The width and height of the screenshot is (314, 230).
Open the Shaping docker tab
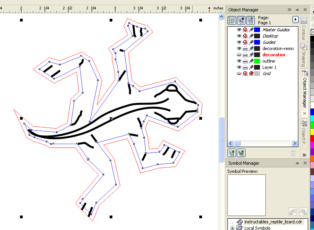304,55
